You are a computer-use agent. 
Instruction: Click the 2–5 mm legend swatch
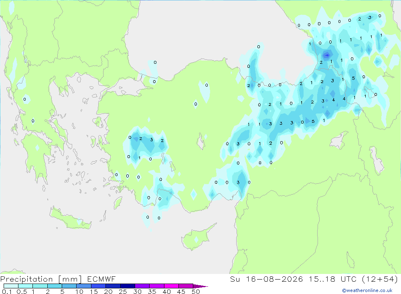tap(55, 286)
